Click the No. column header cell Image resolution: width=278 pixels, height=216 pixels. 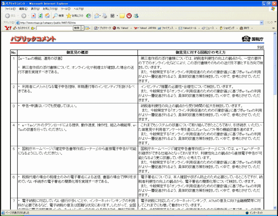(x=14, y=52)
